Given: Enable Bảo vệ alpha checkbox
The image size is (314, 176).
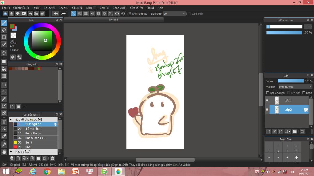Looking at the screenshot, I should coord(267,93).
